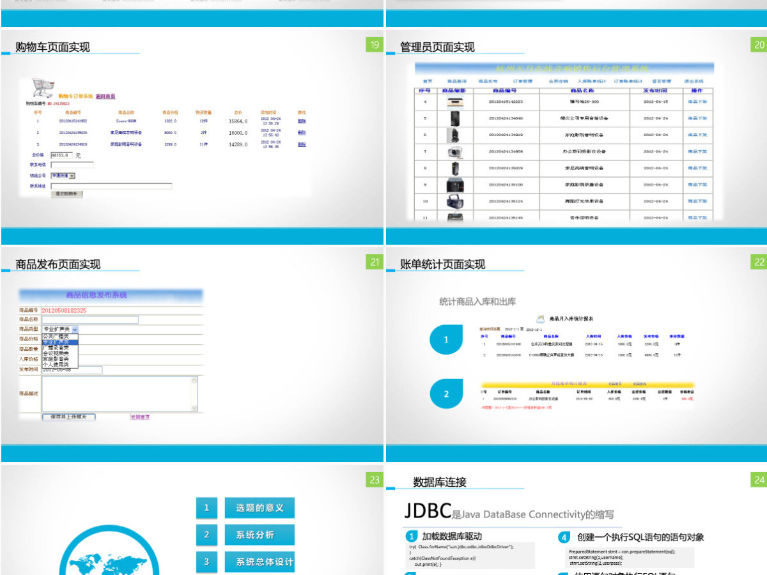This screenshot has width=767, height=575.
Task: Click the 联系地址 input field
Action: tap(111, 187)
